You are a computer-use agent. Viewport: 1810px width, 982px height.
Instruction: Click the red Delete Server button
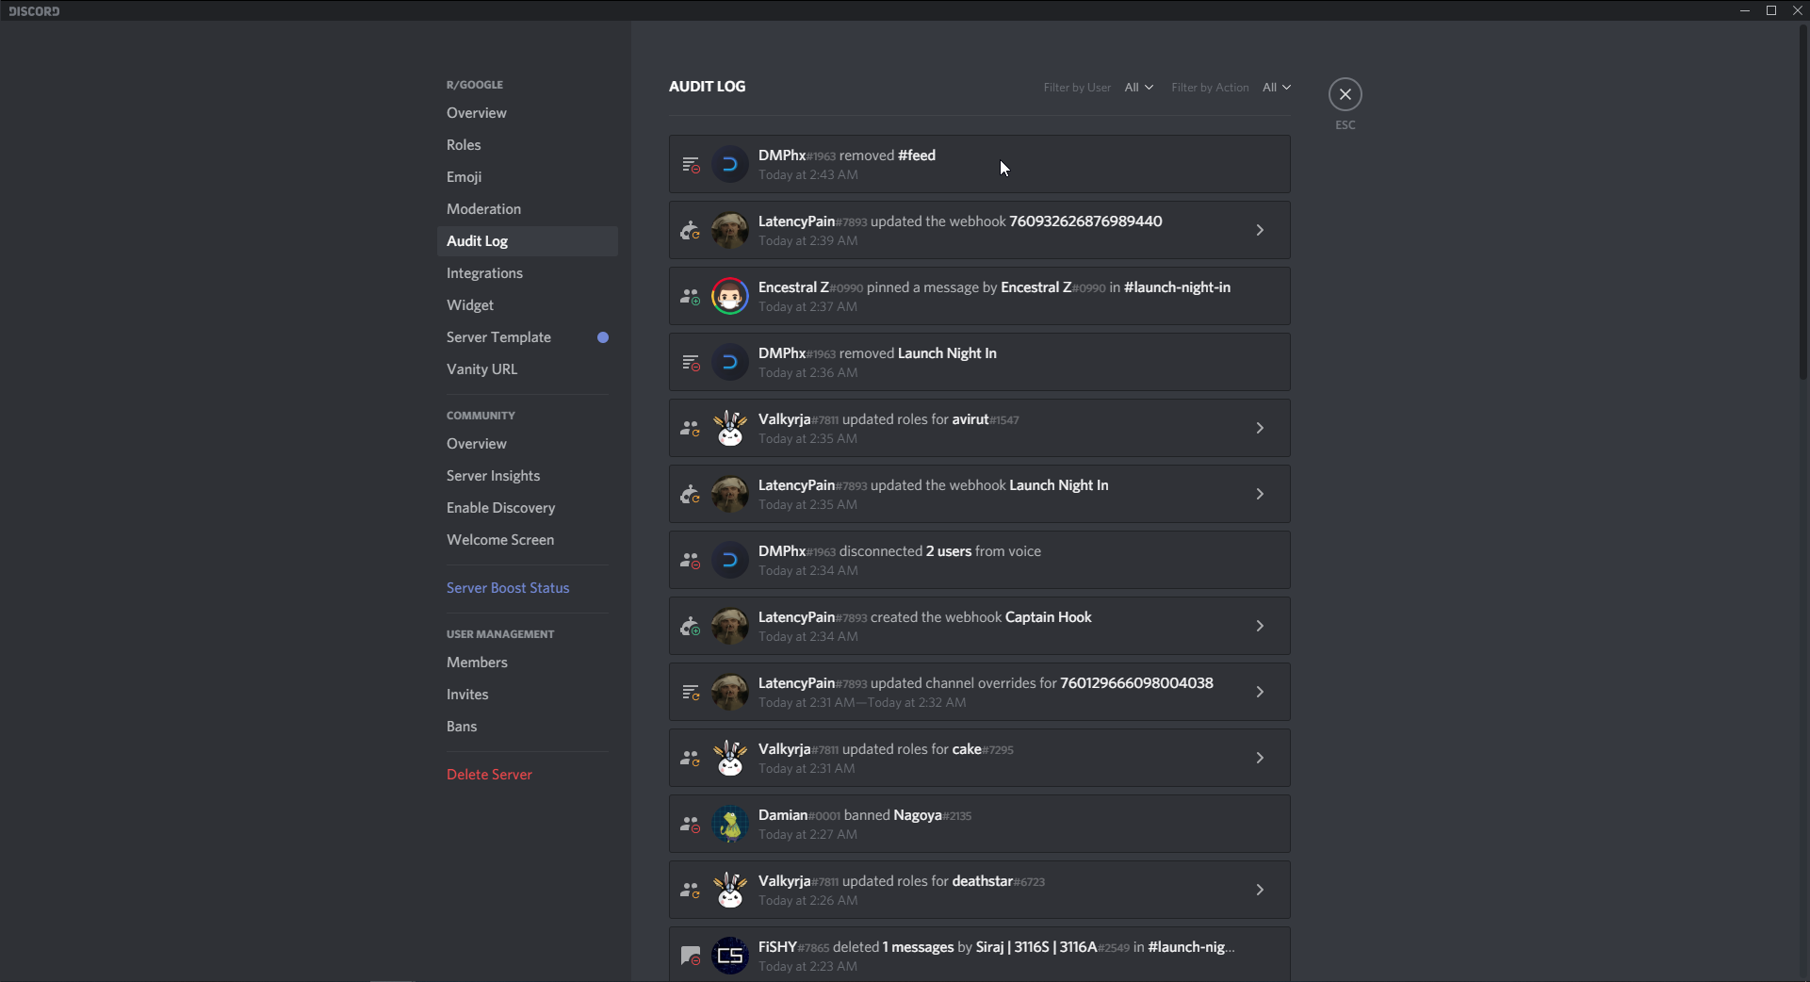489,775
